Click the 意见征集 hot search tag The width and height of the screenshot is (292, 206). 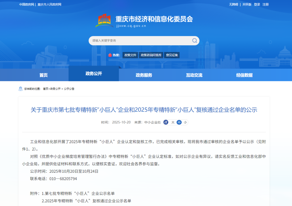click(x=172, y=55)
